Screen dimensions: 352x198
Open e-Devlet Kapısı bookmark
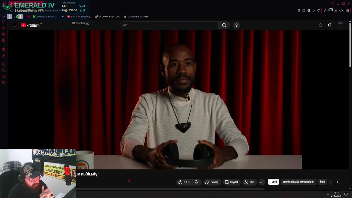tap(108, 16)
